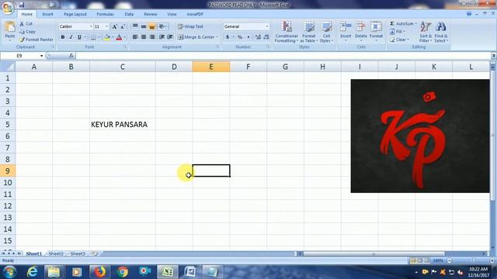Switch to the Review tab

150,14
